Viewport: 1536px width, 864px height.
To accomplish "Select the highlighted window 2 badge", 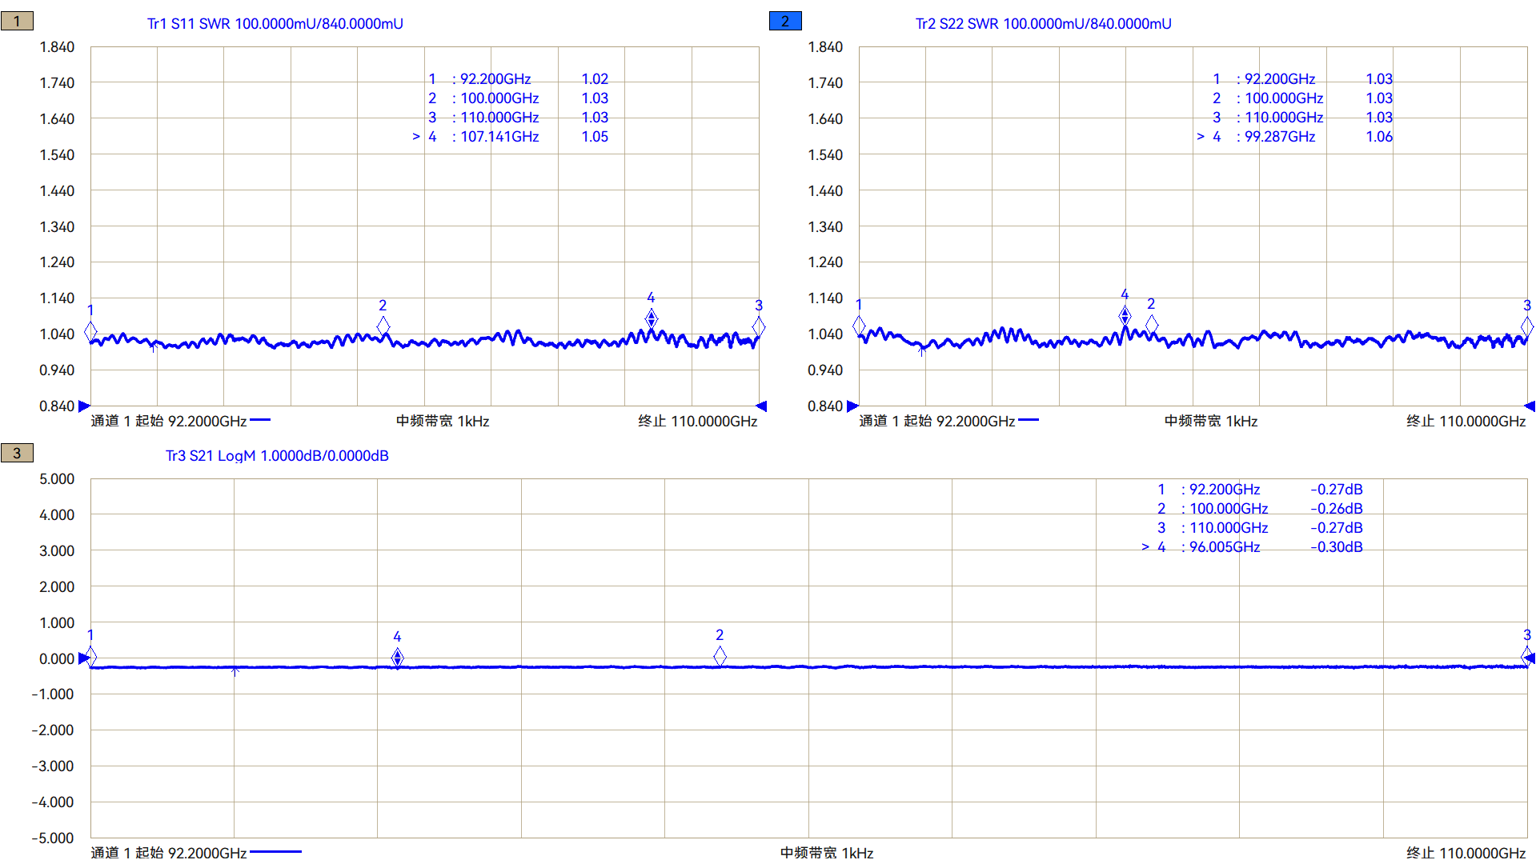I will 784,22.
